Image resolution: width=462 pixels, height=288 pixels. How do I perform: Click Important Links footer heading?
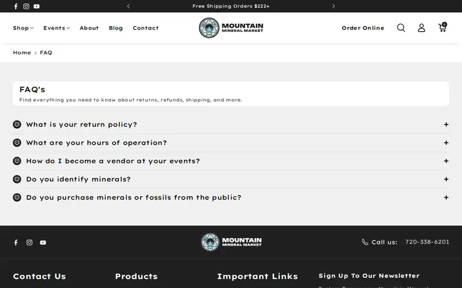click(x=257, y=276)
